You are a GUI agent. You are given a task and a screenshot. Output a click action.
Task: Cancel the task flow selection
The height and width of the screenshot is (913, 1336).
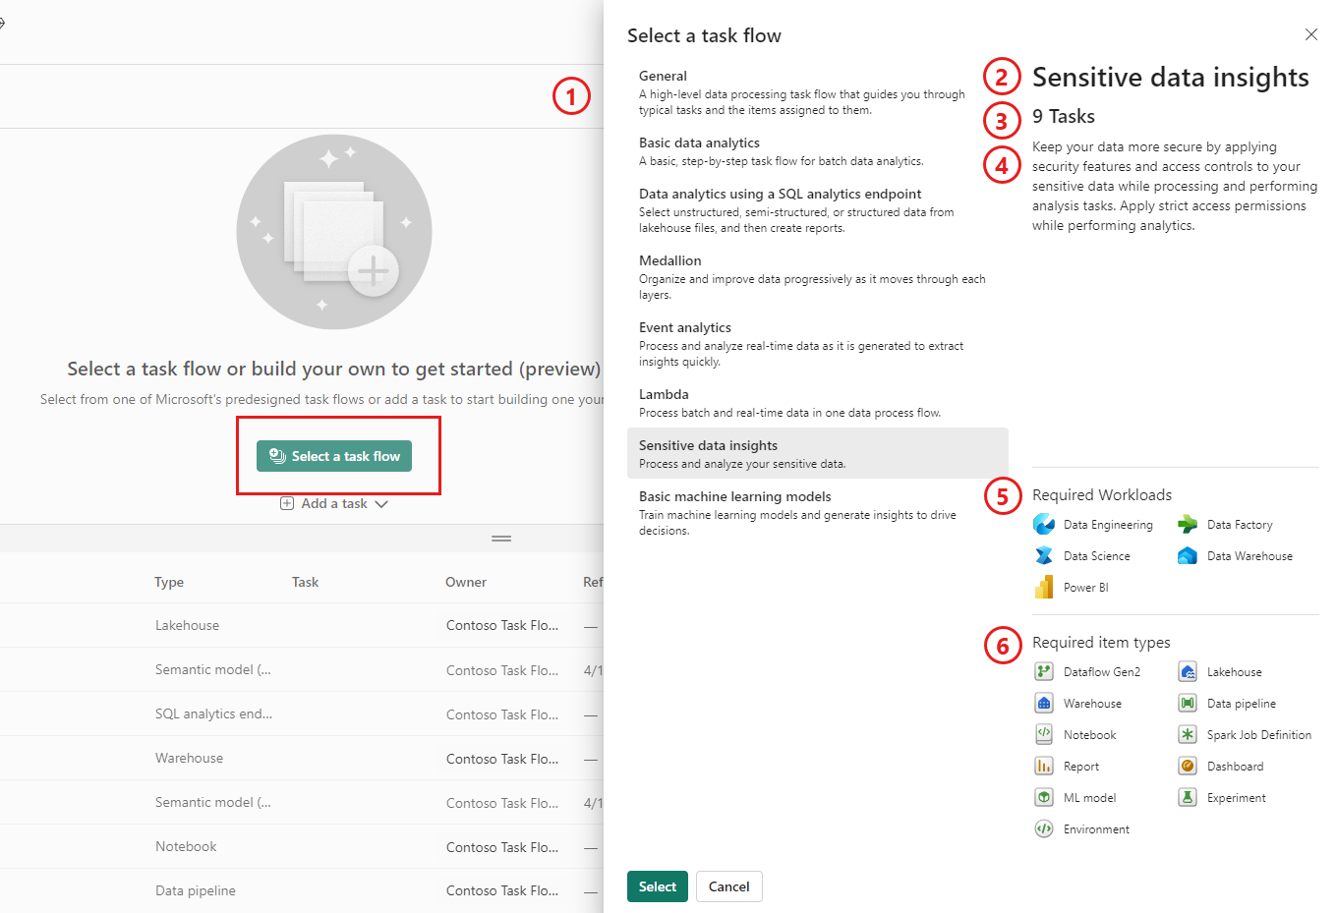[x=729, y=886]
